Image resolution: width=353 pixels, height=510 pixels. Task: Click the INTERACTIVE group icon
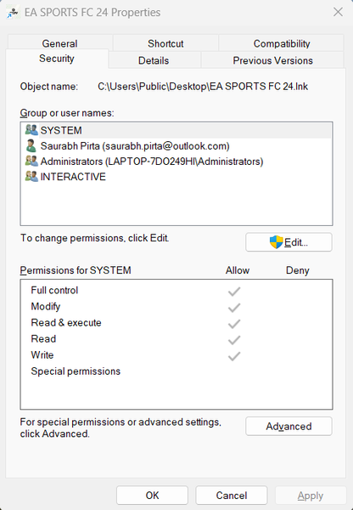pyautogui.click(x=31, y=176)
